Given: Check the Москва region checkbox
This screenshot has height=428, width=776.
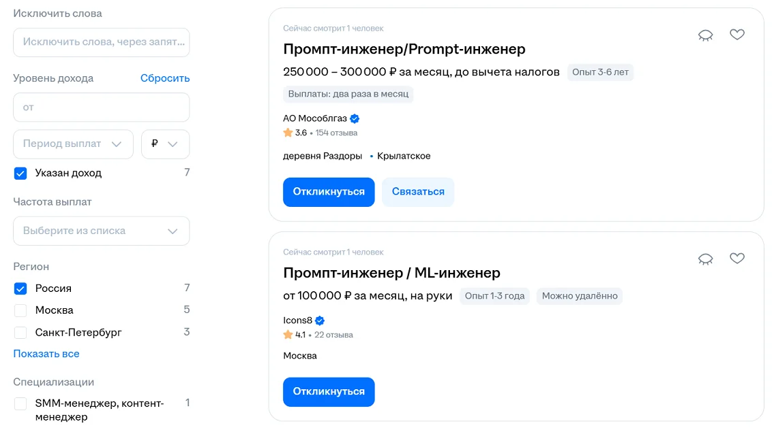Looking at the screenshot, I should (20, 311).
